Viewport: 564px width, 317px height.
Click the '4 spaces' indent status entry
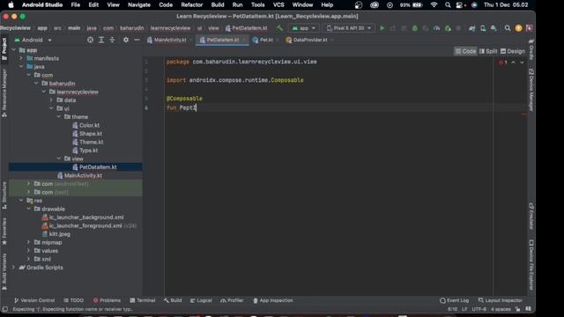point(501,309)
